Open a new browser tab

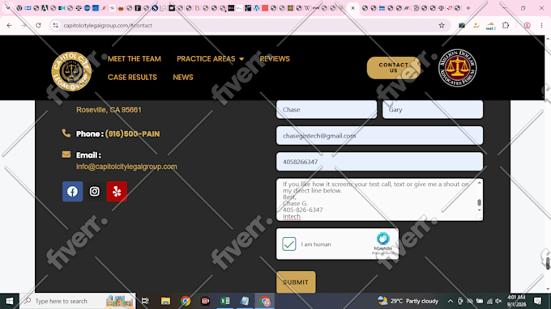click(468, 8)
